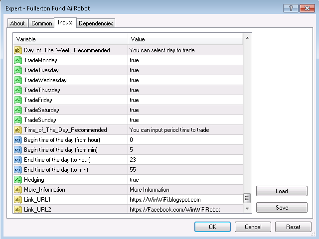Select the TradeWednesday value 'true'
The image size is (319, 239).
point(134,80)
